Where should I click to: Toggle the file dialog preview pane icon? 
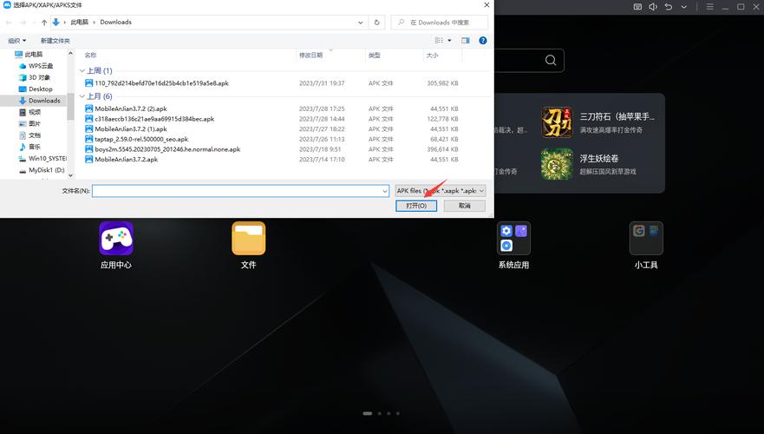[x=466, y=41]
